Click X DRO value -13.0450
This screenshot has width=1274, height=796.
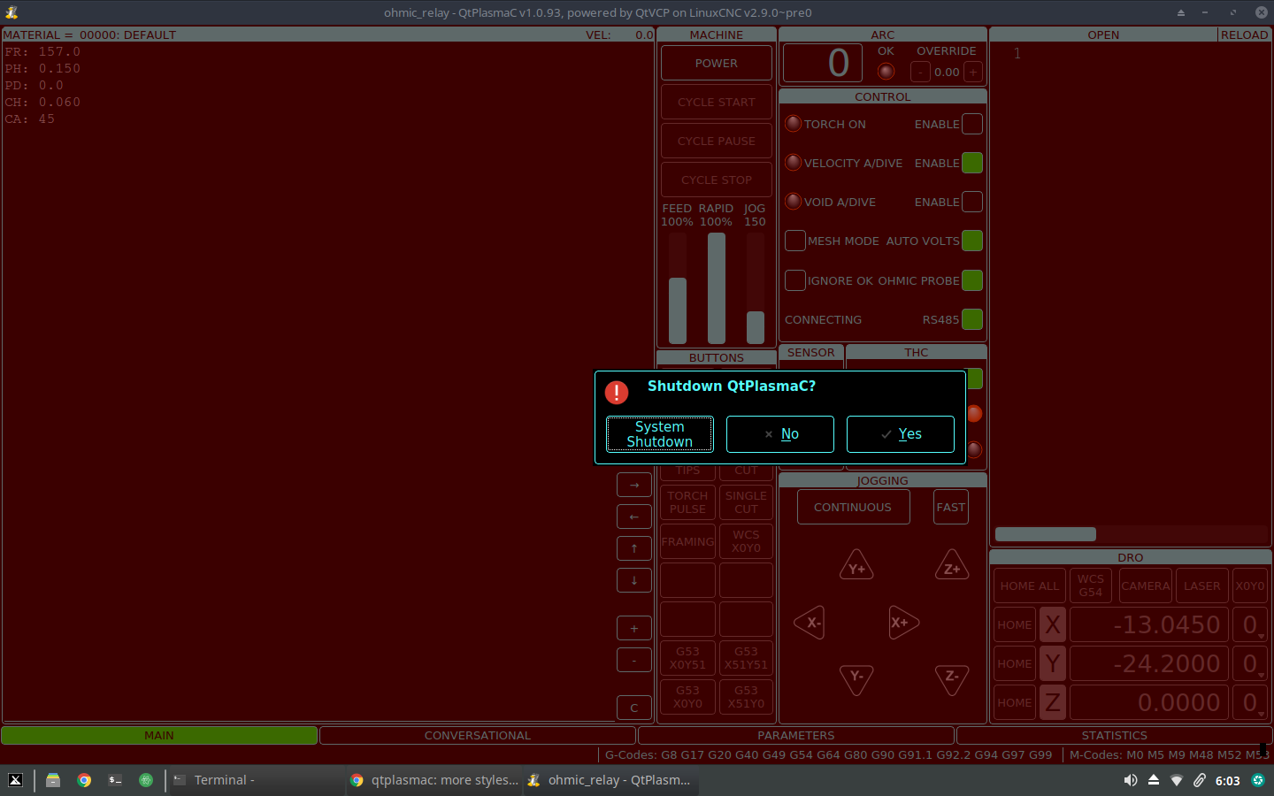[1149, 624]
